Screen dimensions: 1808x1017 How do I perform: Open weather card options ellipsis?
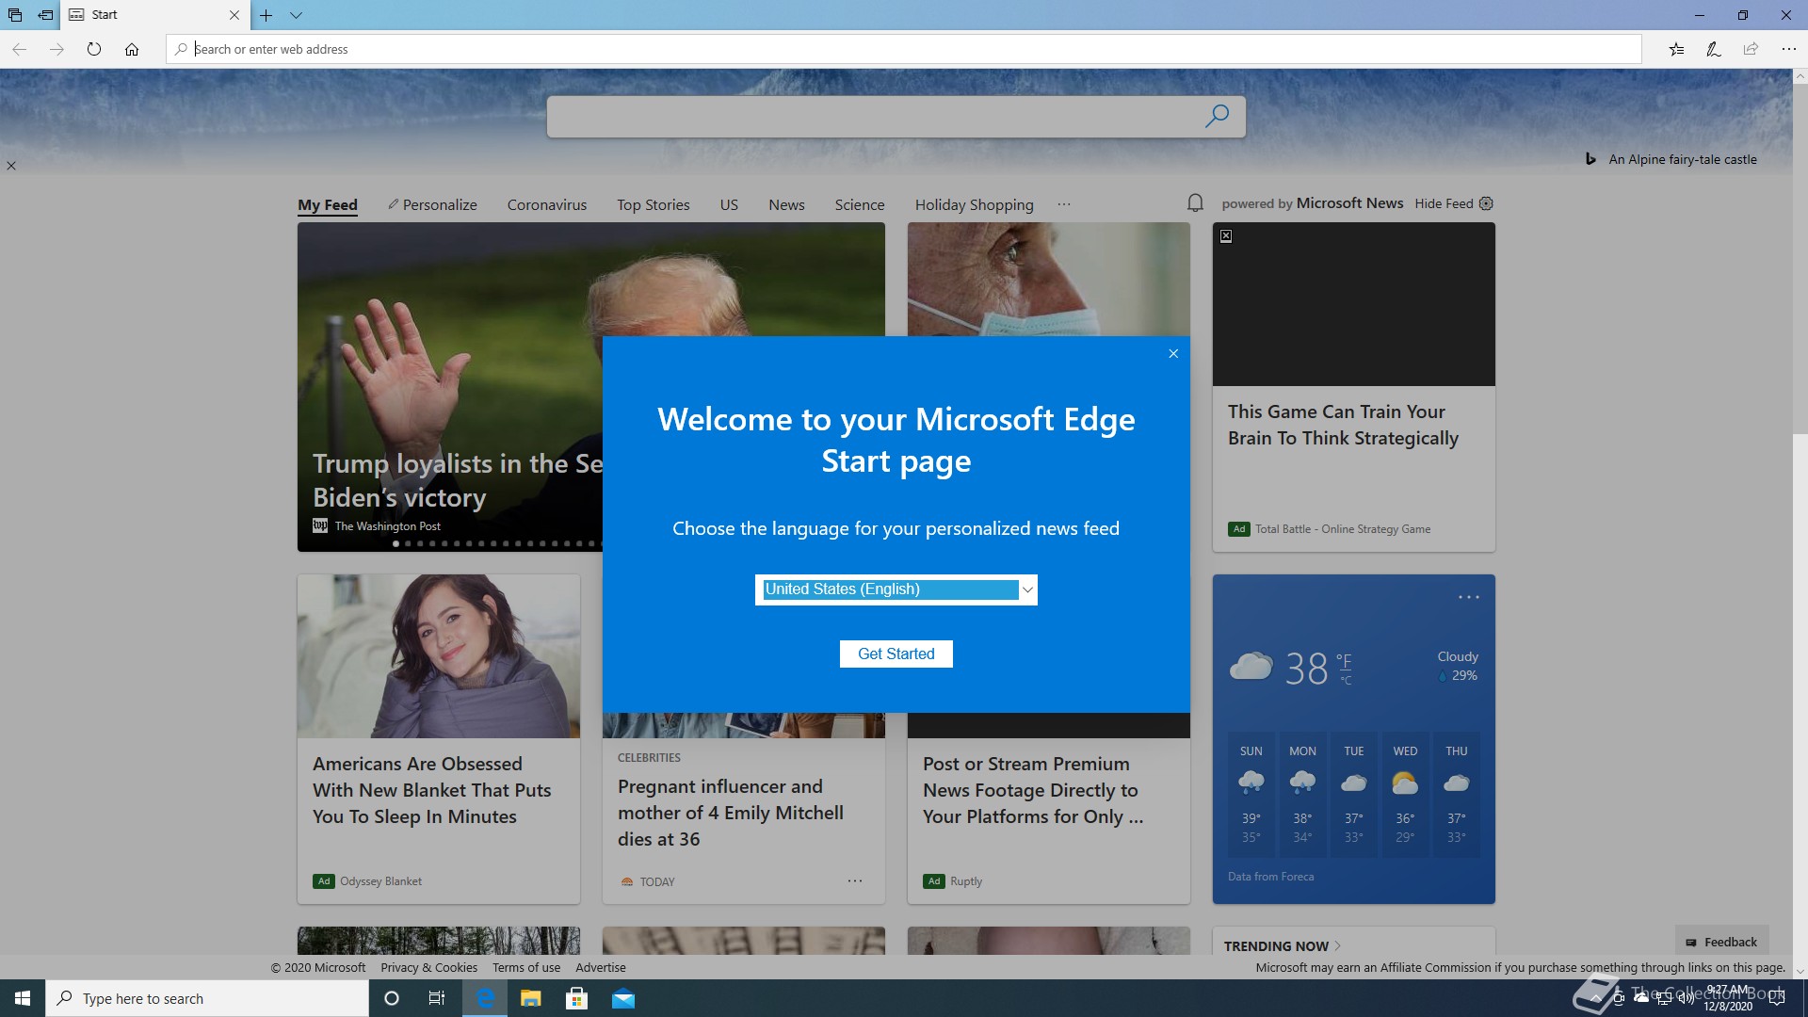(1469, 597)
